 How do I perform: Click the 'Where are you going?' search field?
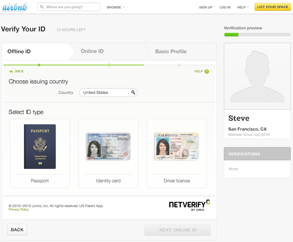[x=72, y=7]
